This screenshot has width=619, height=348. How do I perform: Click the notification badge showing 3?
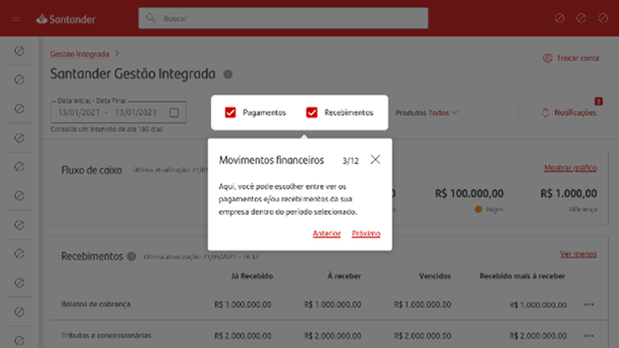[x=599, y=101]
